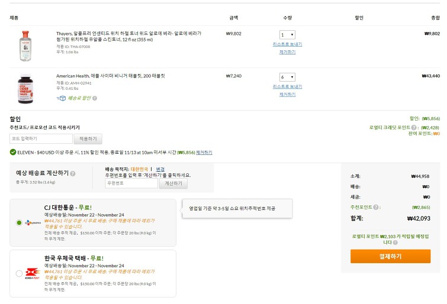The height and width of the screenshot is (304, 447).
Task: Select 한국 우체국 택배 shipping radio button
Action: point(19,273)
